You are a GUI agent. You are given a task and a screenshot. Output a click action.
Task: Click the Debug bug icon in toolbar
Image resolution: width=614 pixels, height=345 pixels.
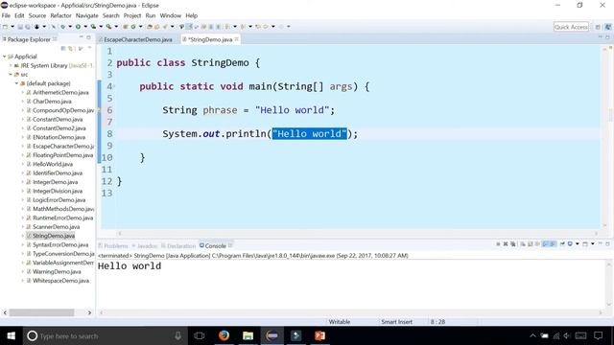62,27
